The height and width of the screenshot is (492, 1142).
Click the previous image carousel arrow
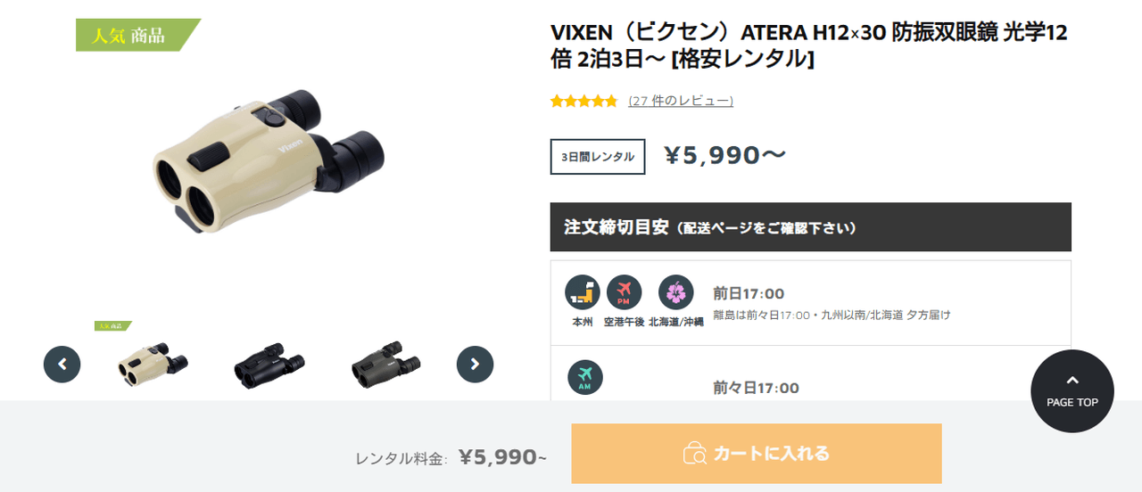(x=62, y=364)
